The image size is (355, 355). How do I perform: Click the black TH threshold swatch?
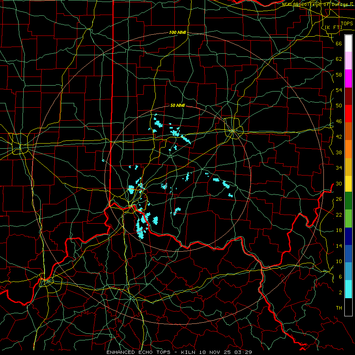click(348, 307)
